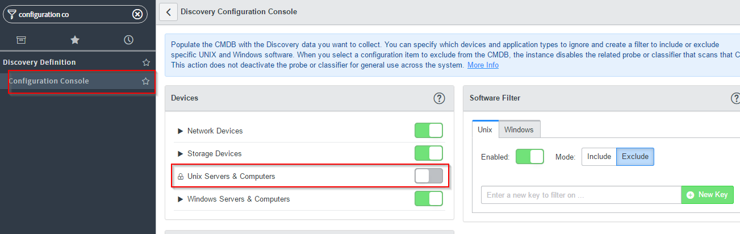The height and width of the screenshot is (234, 740).
Task: Toggle off Network Devices discovery
Action: pyautogui.click(x=429, y=131)
